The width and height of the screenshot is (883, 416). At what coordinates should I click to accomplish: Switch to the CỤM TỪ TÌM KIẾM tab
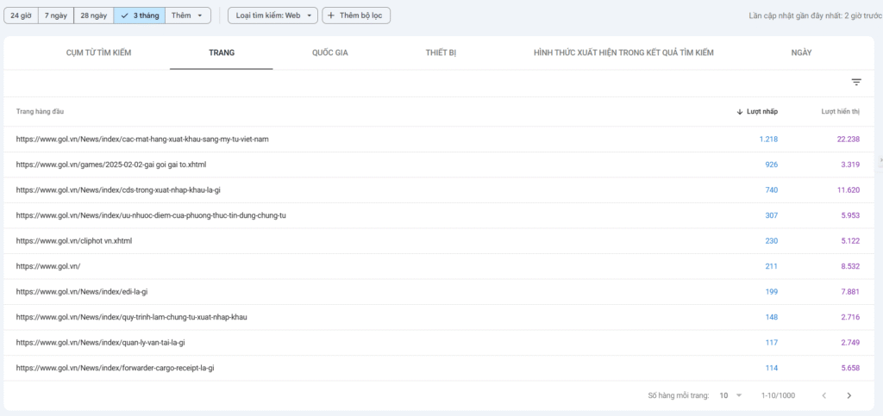[98, 53]
